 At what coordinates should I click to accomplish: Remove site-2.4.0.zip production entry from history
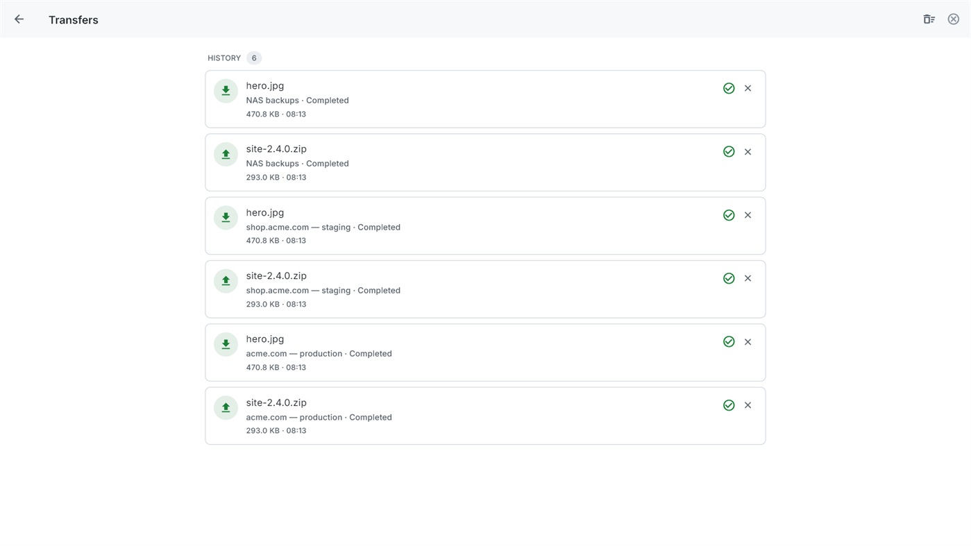[x=748, y=405]
